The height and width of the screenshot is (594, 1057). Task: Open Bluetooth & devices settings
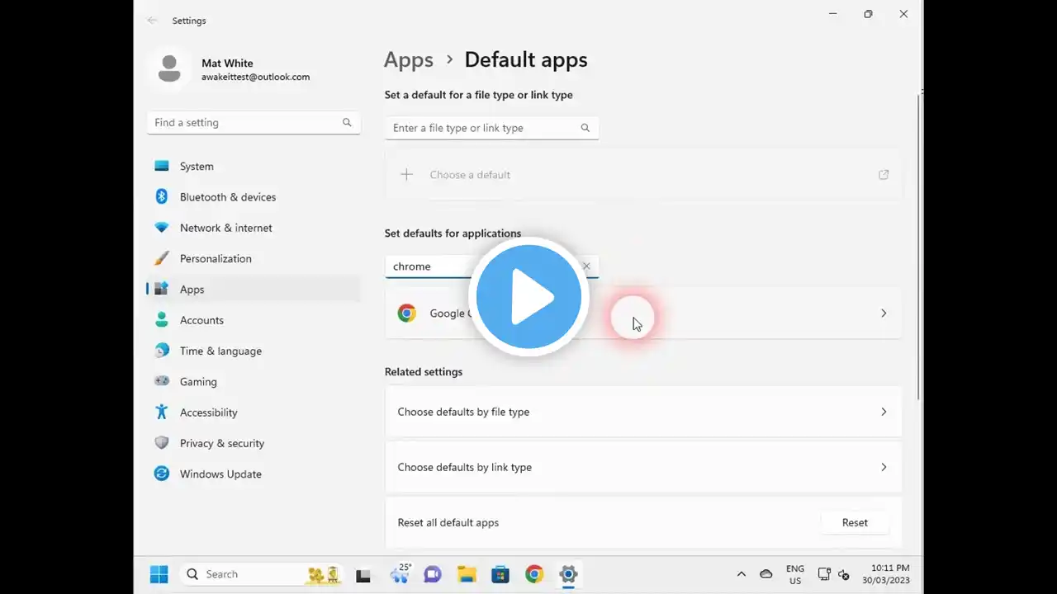point(227,197)
